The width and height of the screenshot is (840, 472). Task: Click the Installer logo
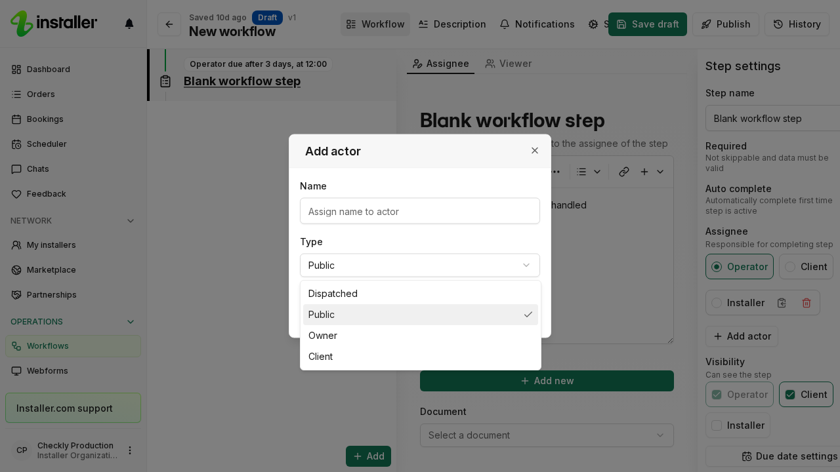click(54, 24)
